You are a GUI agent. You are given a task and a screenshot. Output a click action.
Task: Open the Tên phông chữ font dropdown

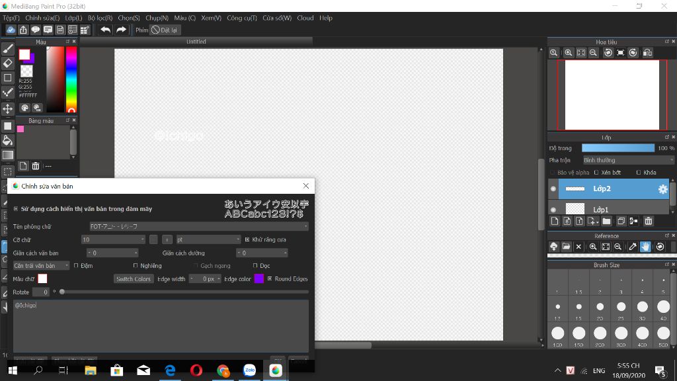tap(198, 226)
